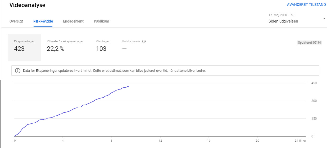327x148 pixels.
Task: Go to the Publikum tab
Action: click(x=101, y=21)
